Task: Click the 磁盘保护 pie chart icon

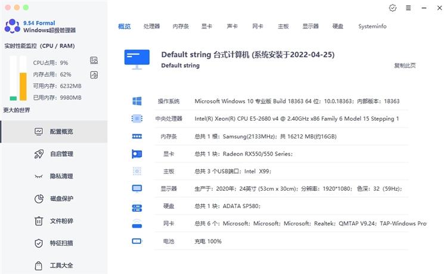Action: click(x=39, y=199)
